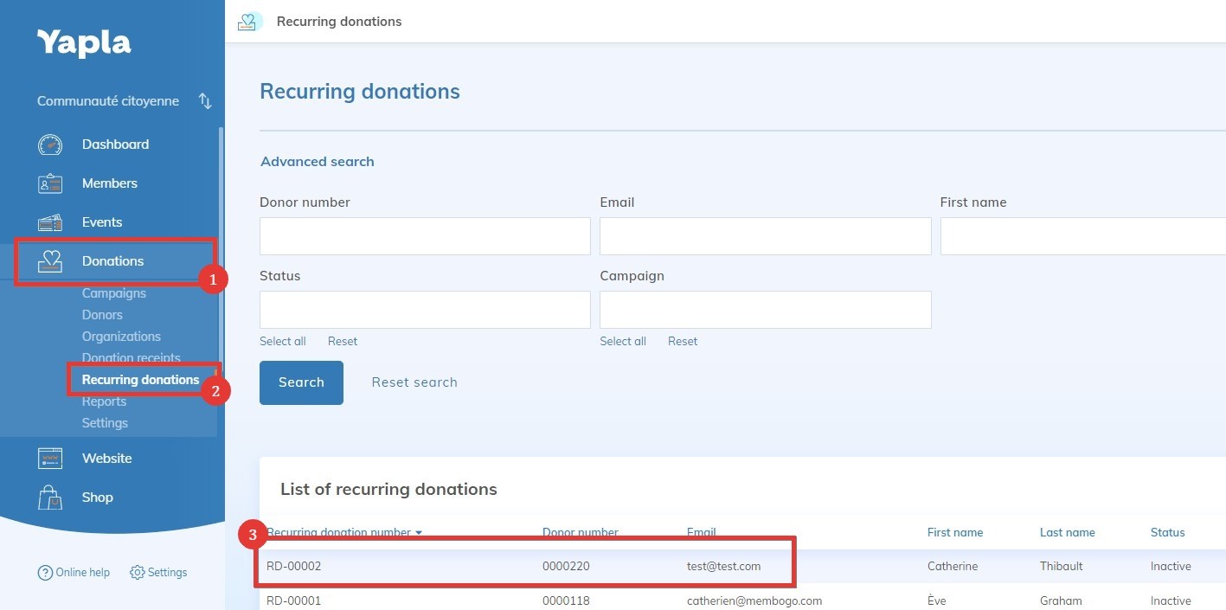Open the Events menu item

[x=102, y=222]
